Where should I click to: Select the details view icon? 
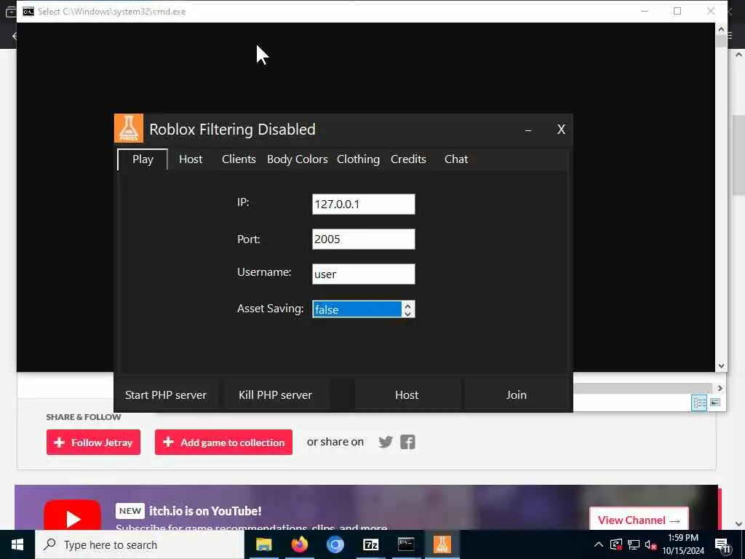699,403
